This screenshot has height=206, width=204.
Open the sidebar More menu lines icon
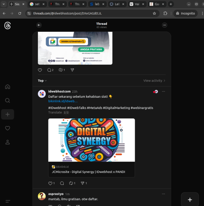click(x=8, y=201)
